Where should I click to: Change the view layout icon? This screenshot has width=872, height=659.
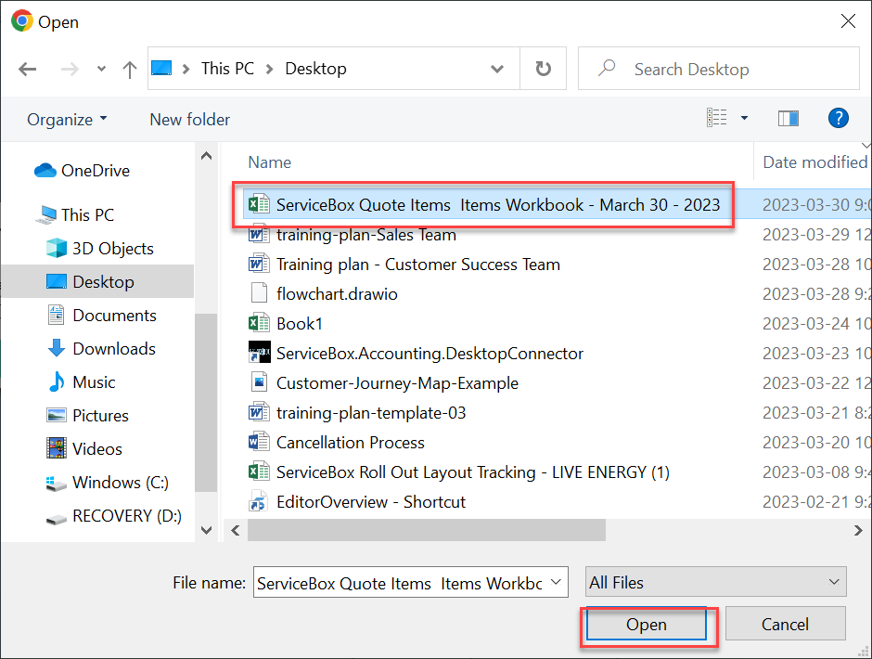[717, 118]
